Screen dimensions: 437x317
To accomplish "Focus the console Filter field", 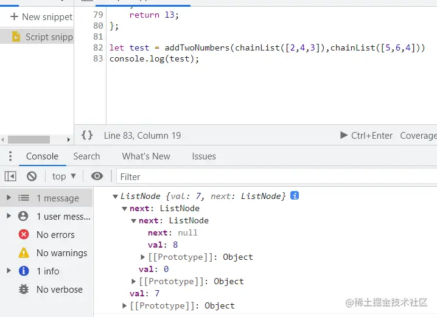I will [x=276, y=176].
